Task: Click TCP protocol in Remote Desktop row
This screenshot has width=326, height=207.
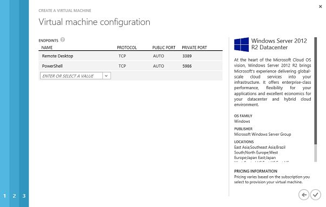Action: coord(122,56)
